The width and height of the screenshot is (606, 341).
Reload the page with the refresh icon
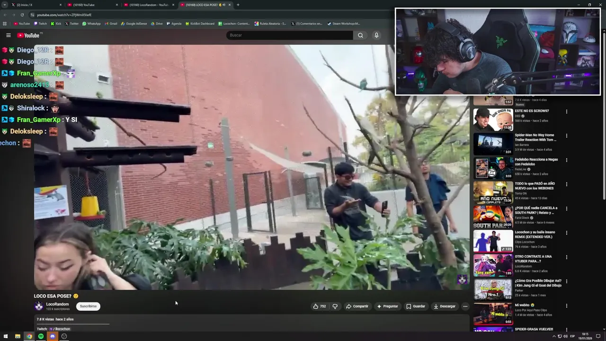point(22,15)
